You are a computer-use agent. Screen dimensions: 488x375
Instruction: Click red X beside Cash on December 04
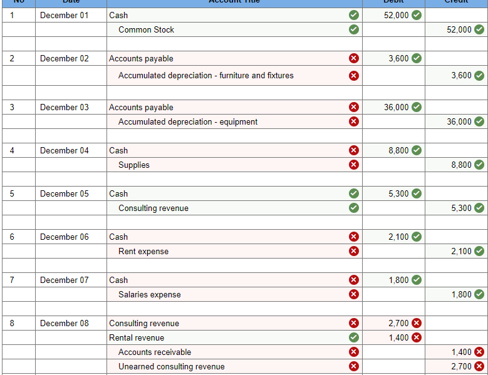(353, 150)
